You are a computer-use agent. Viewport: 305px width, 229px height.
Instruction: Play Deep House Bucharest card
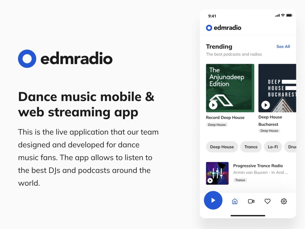266,105
